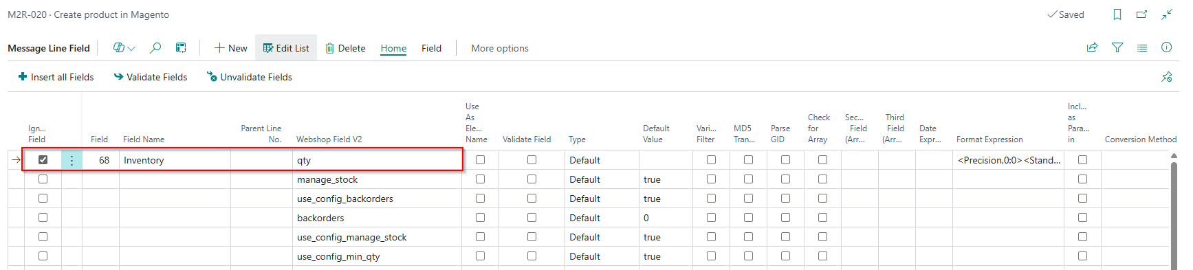Image resolution: width=1193 pixels, height=270 pixels.
Task: Switch to Home tab
Action: (x=393, y=48)
